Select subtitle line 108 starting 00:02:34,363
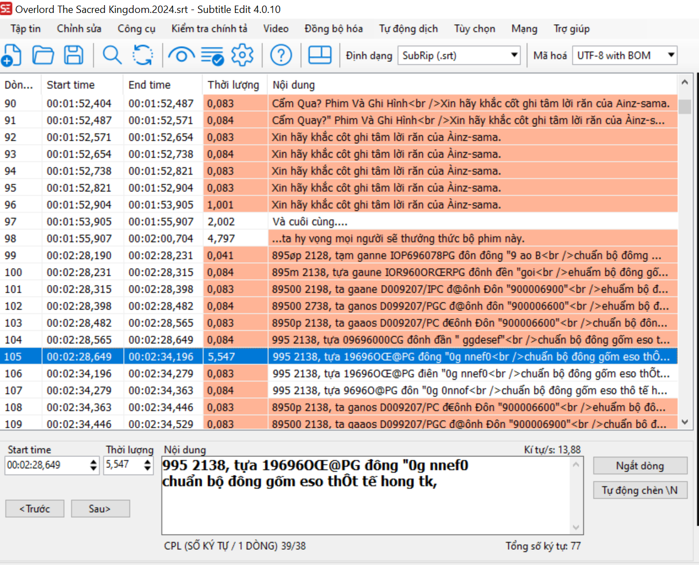The image size is (699, 565). 339,407
